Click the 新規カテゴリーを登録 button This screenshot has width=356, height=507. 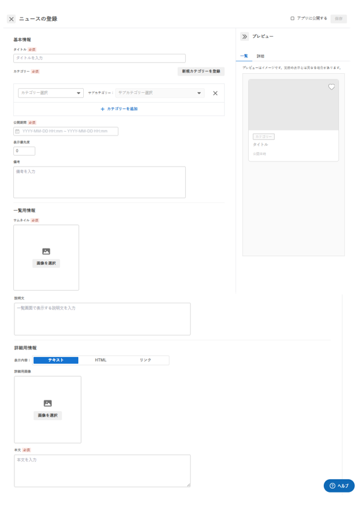click(201, 71)
